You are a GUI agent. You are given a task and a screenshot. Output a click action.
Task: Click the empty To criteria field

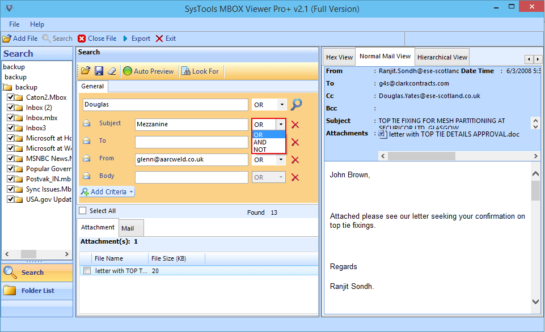(192, 142)
